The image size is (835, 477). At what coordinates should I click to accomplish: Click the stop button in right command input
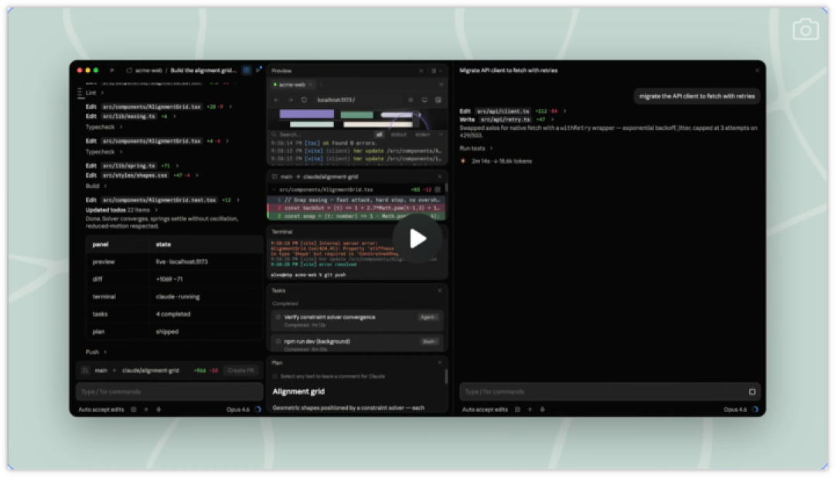[x=752, y=392]
